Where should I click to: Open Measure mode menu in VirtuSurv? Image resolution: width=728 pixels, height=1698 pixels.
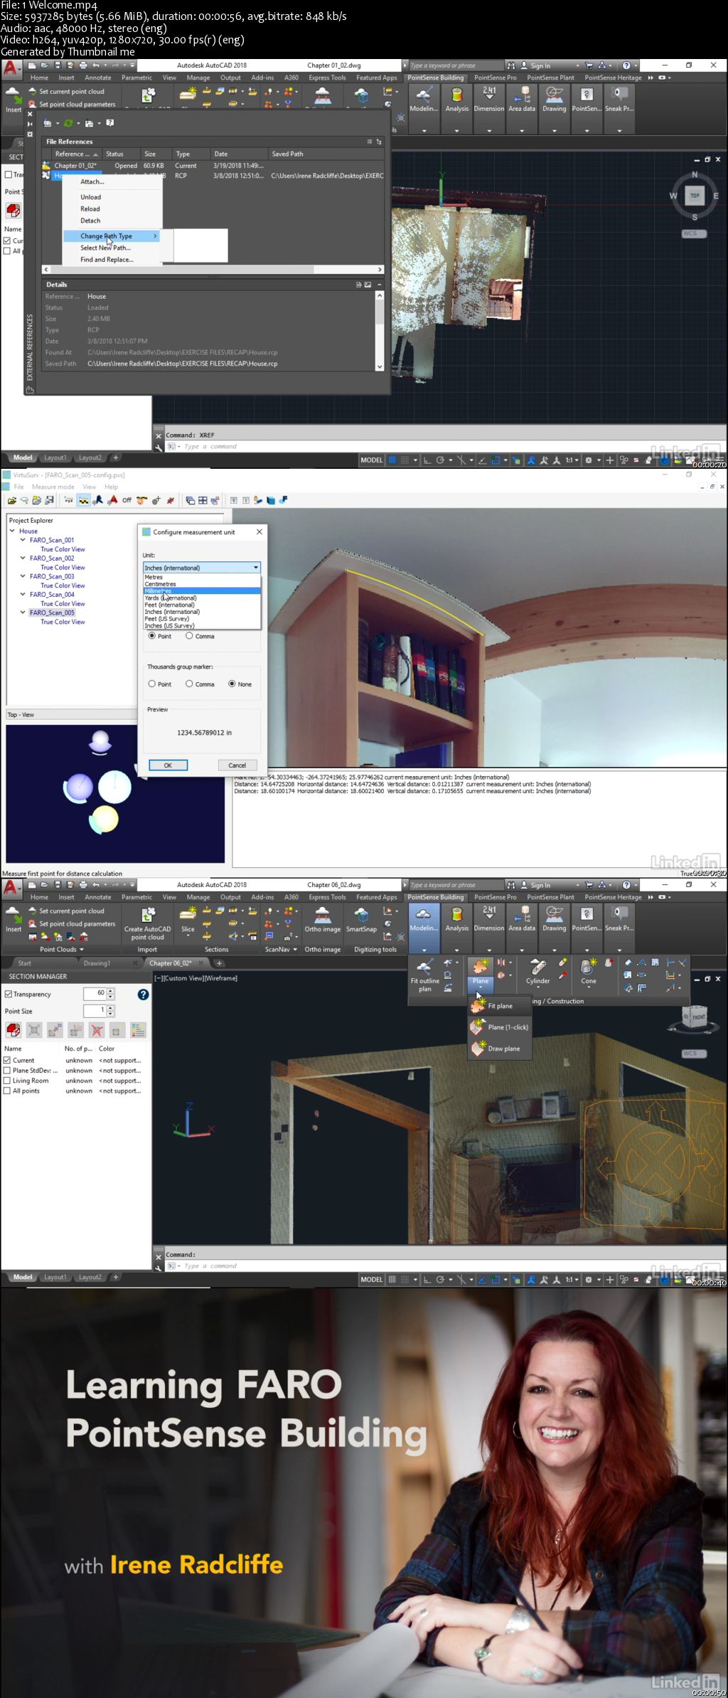click(53, 487)
